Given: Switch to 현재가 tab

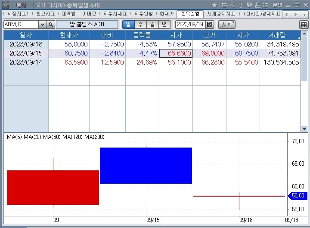Looking at the screenshot, I should pyautogui.click(x=167, y=14).
